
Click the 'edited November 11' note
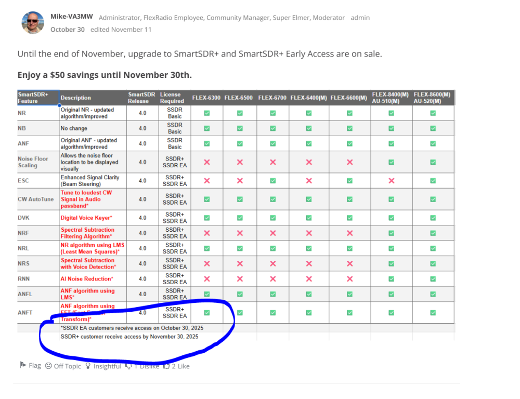(x=121, y=30)
